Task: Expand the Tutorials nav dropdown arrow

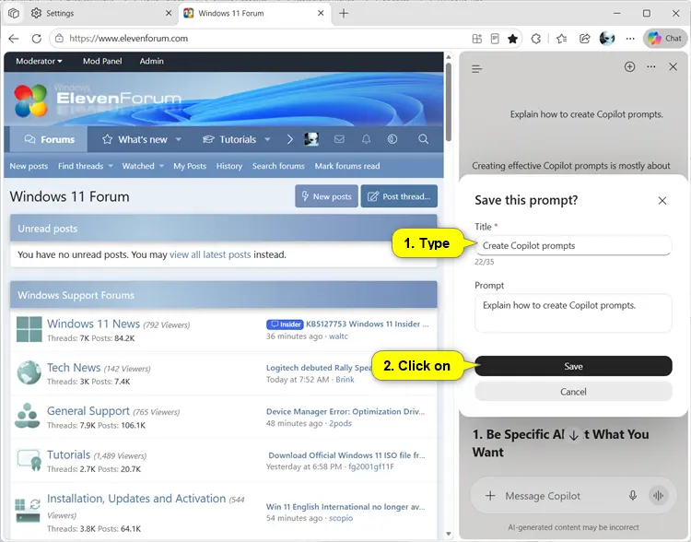Action: [x=267, y=139]
